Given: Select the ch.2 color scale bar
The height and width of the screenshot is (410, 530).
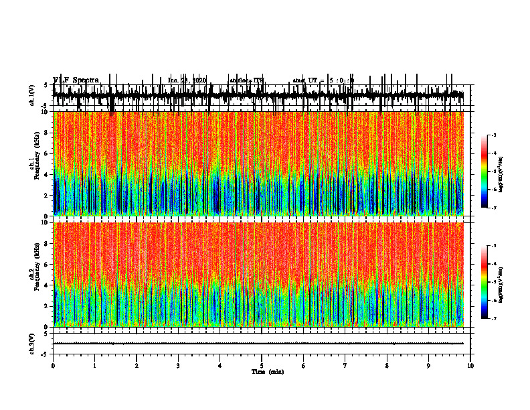Looking at the screenshot, I should click(484, 282).
